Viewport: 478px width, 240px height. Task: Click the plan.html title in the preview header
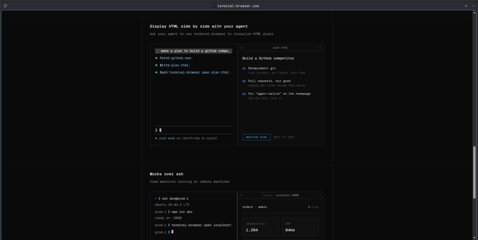click(280, 48)
